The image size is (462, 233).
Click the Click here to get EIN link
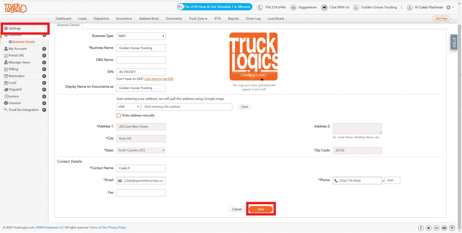pyautogui.click(x=159, y=79)
